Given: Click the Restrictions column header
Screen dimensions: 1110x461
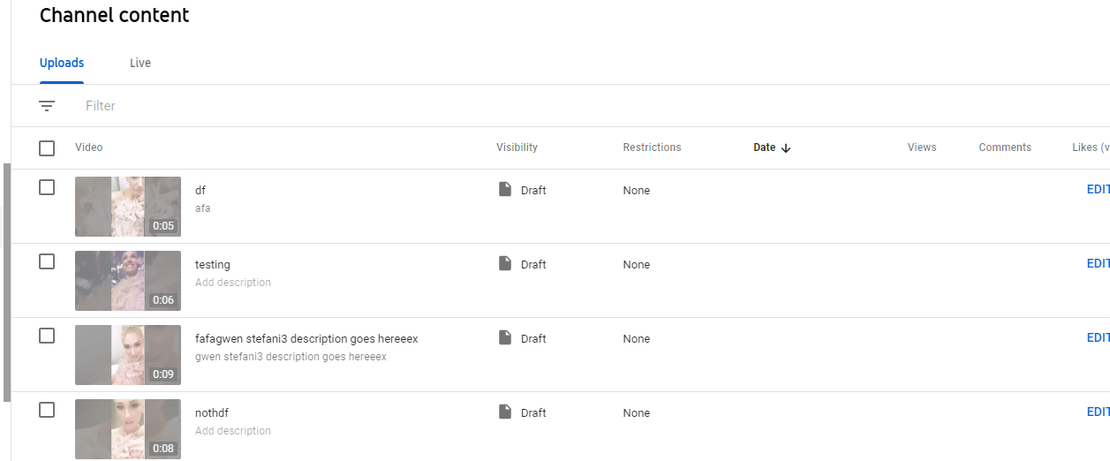Looking at the screenshot, I should pos(652,147).
